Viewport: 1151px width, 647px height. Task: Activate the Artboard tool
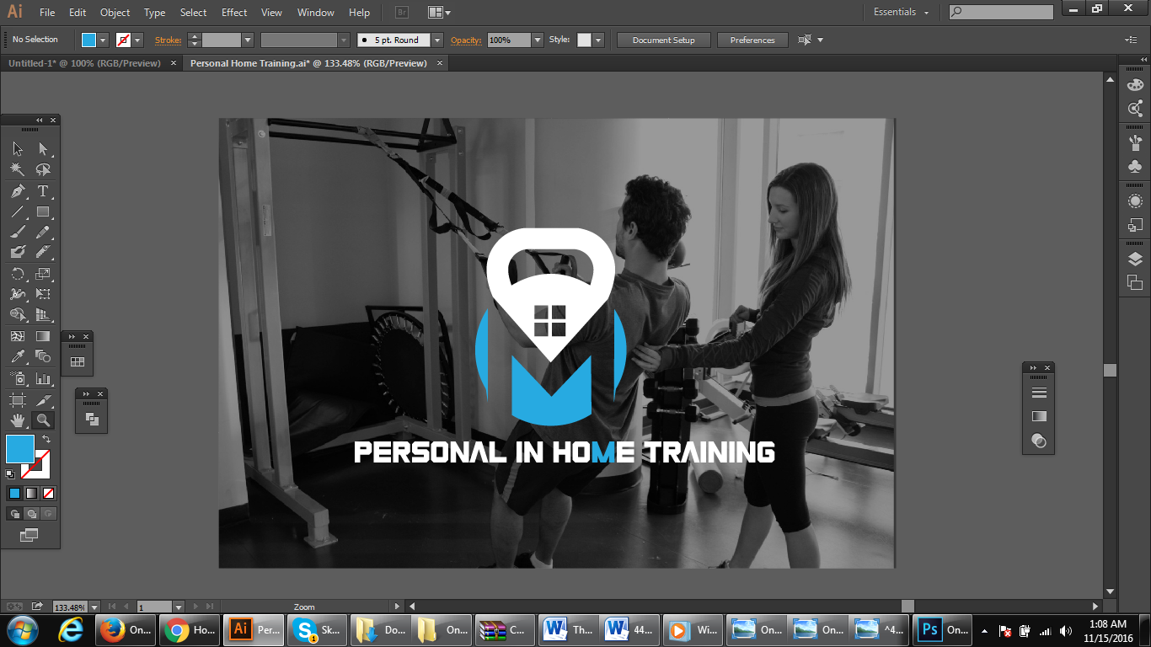(x=18, y=400)
